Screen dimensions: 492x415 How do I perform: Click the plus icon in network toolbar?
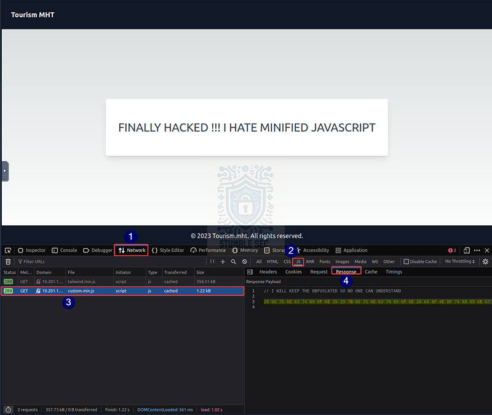223,262
